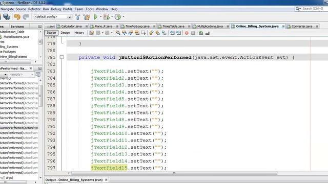Viewport: 328px width, 184px height.
Task: Go to Previous Bookmark icon
Action: pos(151,33)
